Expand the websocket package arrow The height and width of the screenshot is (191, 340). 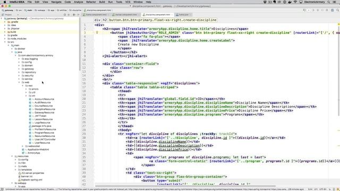[x=22, y=146]
